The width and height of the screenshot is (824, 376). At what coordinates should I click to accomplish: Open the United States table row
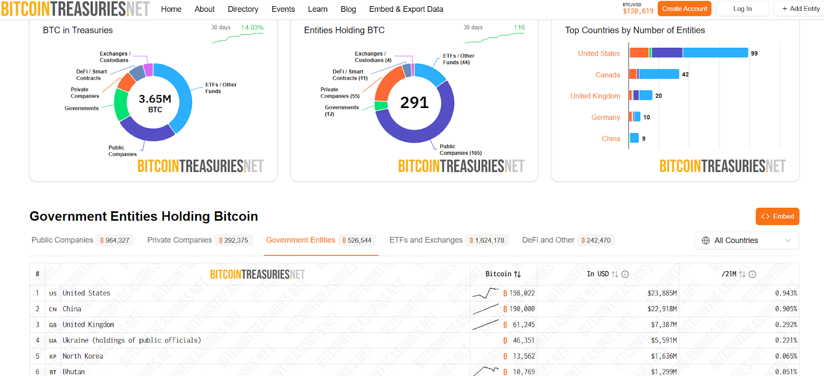[414, 293]
